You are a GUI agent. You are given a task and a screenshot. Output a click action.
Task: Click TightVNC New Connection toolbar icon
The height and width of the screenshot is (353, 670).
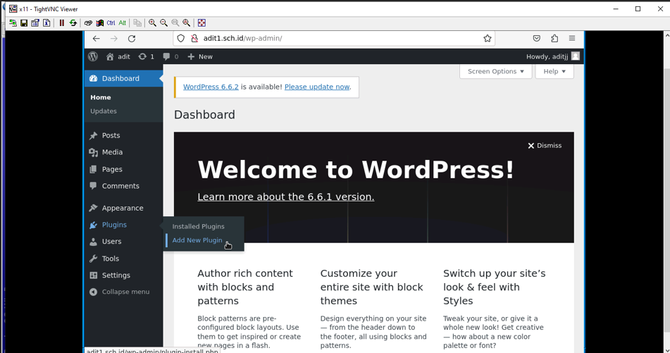point(13,23)
